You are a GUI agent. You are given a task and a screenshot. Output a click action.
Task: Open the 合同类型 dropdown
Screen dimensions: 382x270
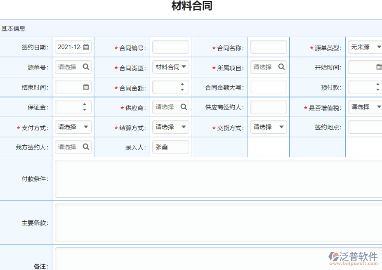tap(184, 67)
